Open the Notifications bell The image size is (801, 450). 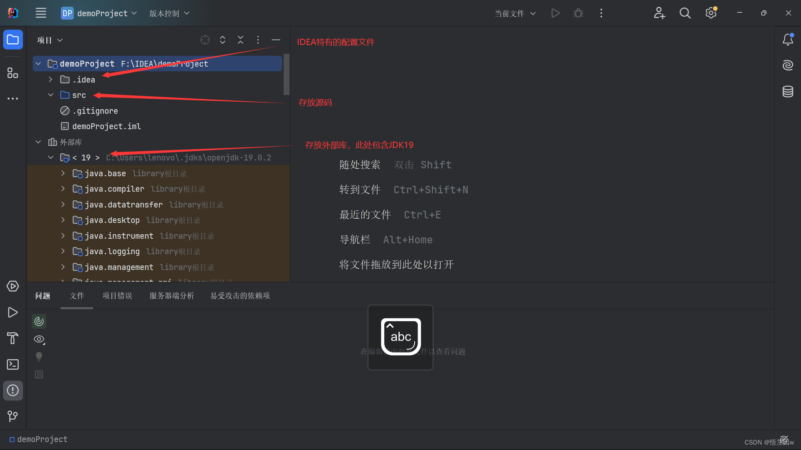pyautogui.click(x=788, y=40)
